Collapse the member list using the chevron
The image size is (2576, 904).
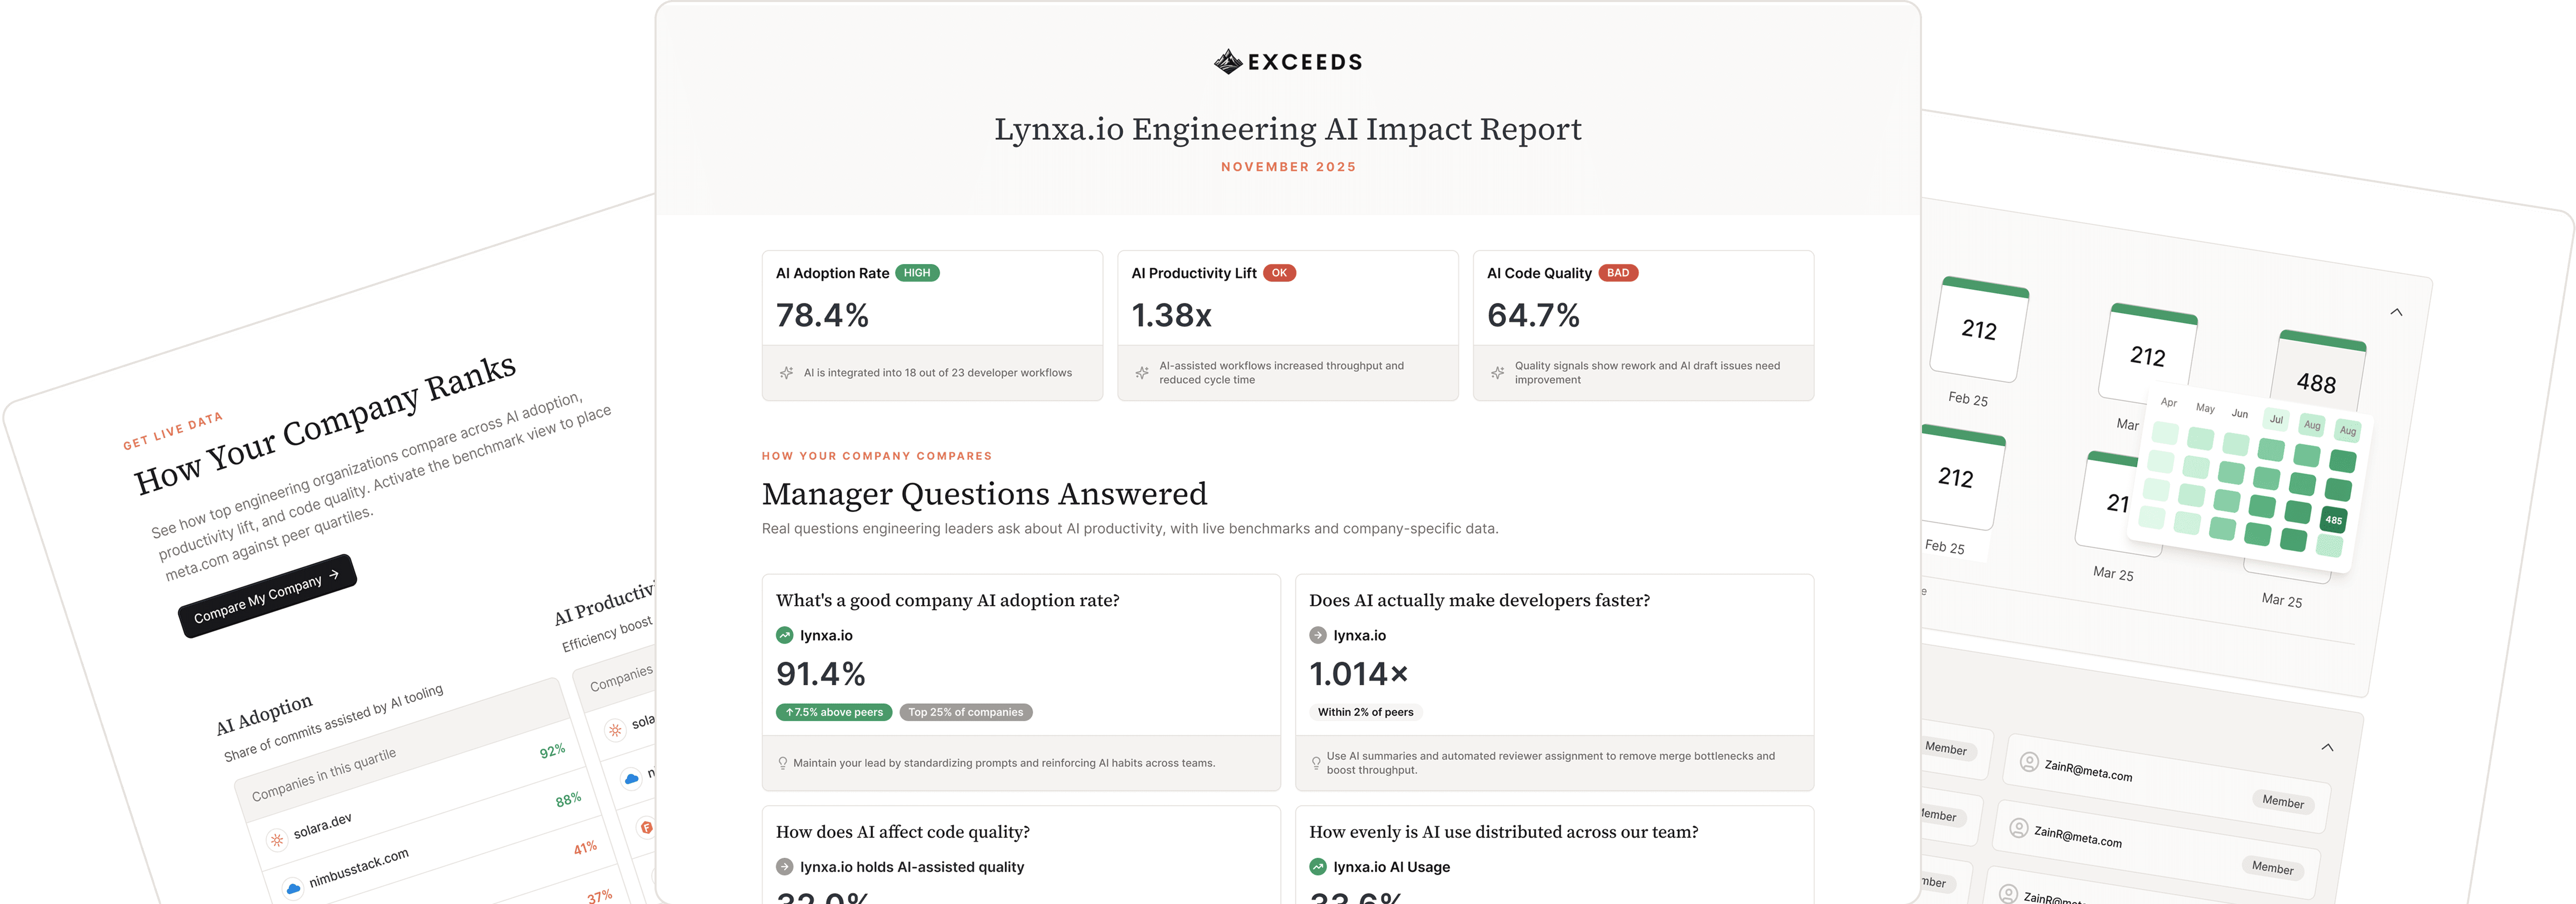pyautogui.click(x=2327, y=746)
